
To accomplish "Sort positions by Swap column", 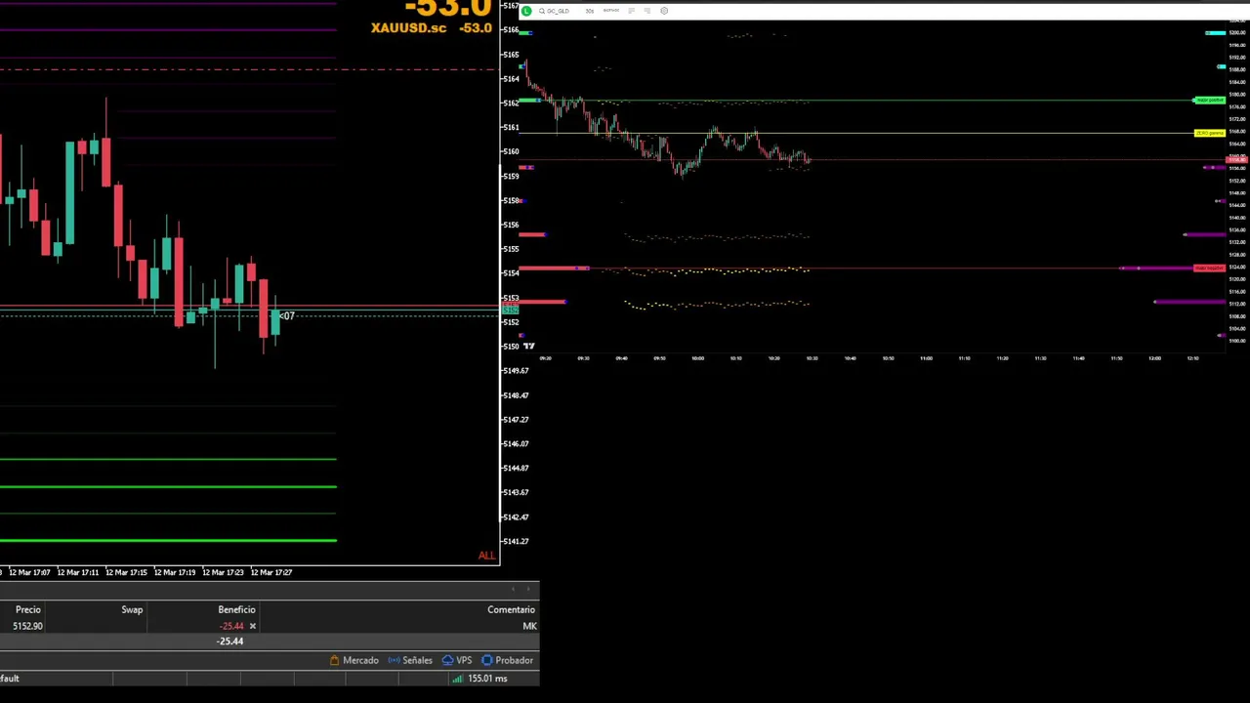I will (x=132, y=609).
